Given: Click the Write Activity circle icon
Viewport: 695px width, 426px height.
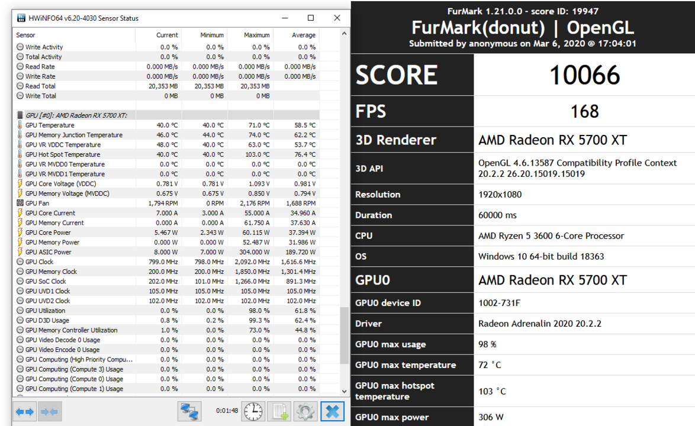Looking at the screenshot, I should (x=20, y=47).
